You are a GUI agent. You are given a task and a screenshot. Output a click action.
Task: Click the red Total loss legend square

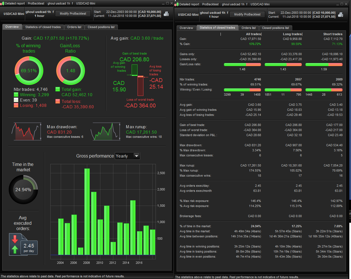tap(58, 101)
